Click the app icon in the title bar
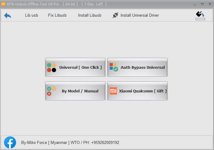 [3, 4]
